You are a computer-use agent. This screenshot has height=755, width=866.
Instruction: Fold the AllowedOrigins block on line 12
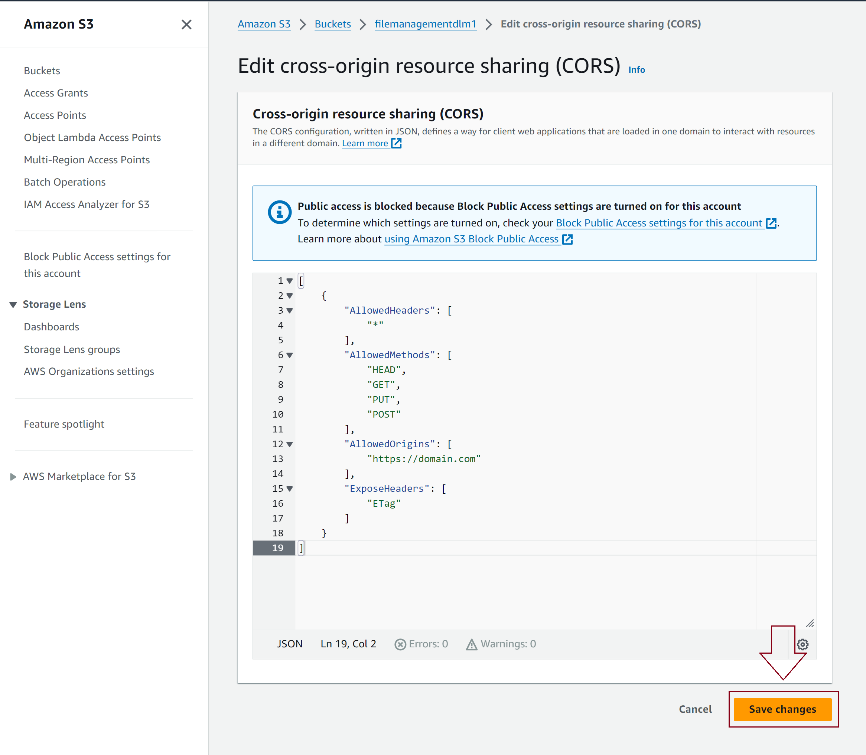click(290, 444)
